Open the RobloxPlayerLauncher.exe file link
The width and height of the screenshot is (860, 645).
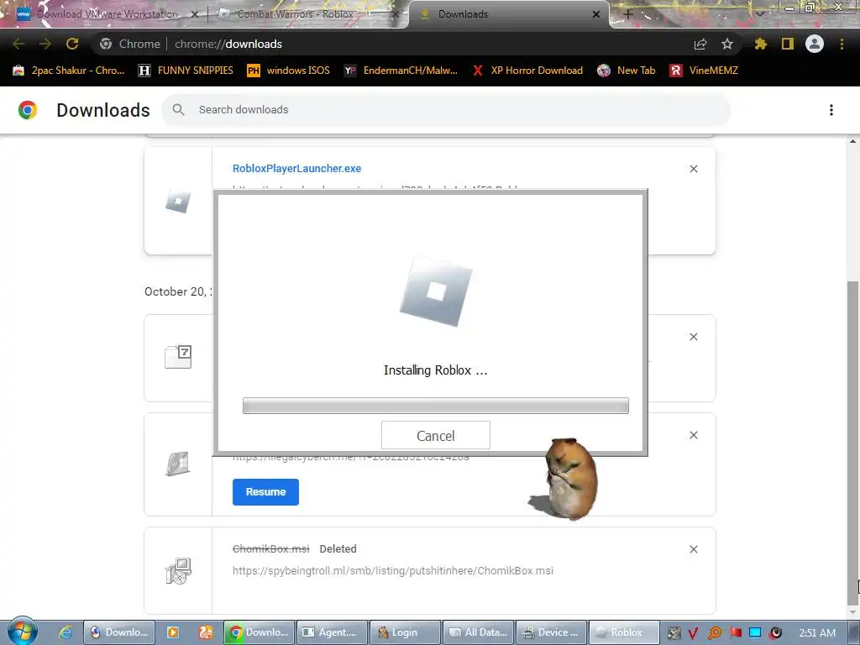coord(296,168)
